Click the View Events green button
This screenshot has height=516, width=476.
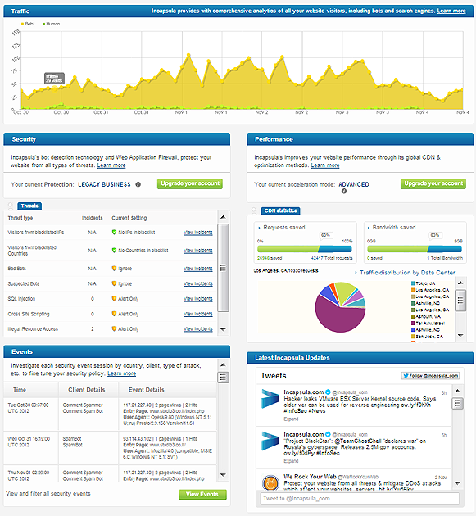(203, 494)
